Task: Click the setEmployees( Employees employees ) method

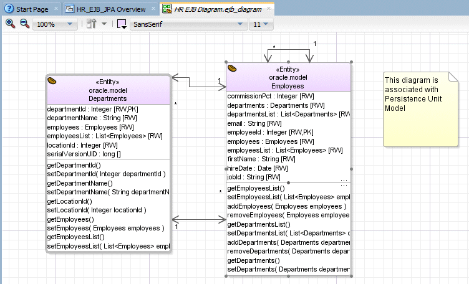Action: [105, 228]
